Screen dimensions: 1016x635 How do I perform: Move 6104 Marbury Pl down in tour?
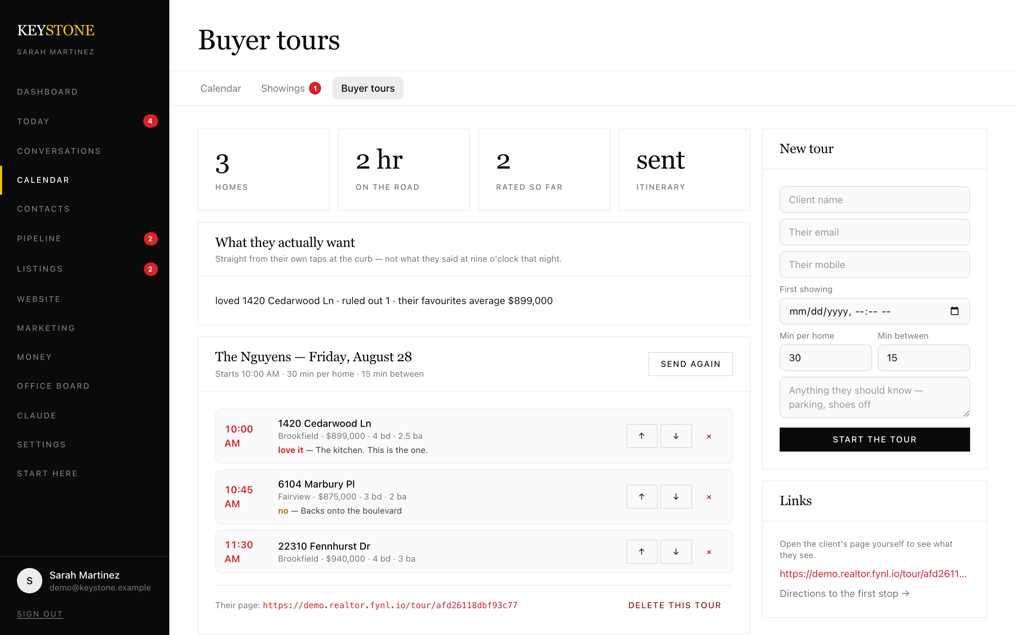click(676, 496)
